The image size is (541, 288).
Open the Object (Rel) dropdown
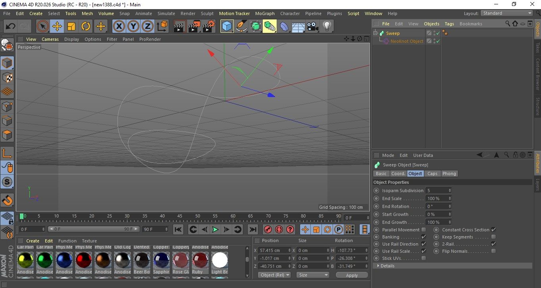[274, 275]
